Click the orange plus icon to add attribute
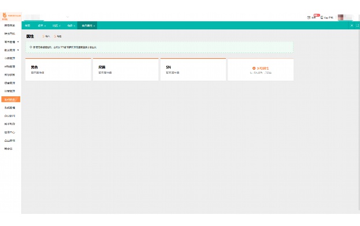360x226 pixels. click(254, 68)
